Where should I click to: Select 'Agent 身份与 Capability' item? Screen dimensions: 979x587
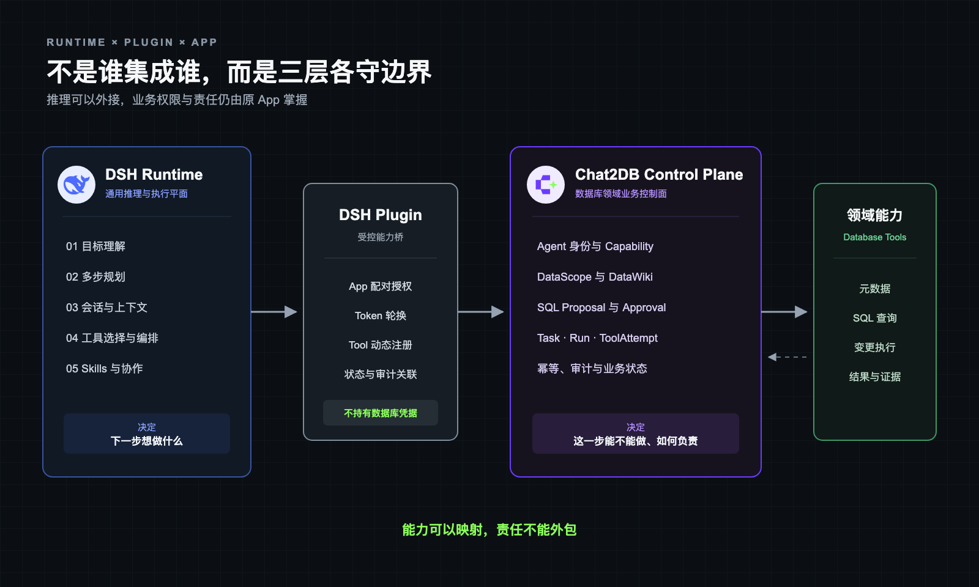595,246
